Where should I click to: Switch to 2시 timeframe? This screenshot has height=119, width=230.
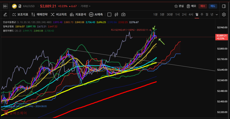click(x=184, y=15)
